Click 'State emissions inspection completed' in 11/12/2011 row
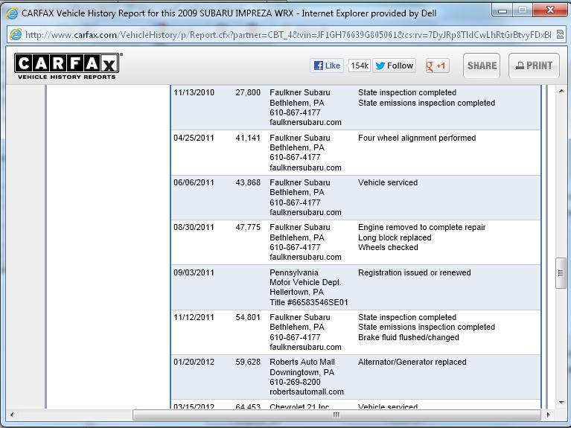 point(427,327)
